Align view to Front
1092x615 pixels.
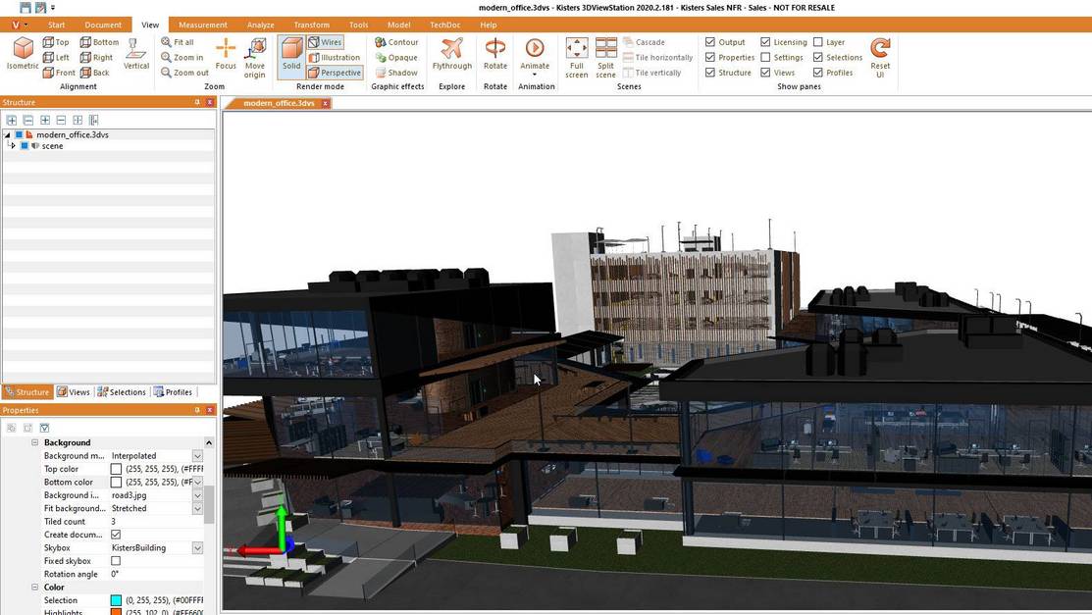[59, 73]
